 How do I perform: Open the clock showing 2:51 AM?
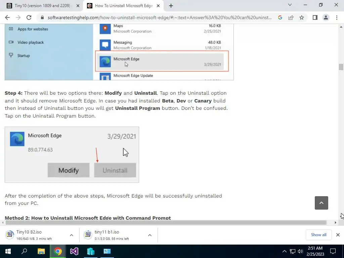(x=315, y=251)
